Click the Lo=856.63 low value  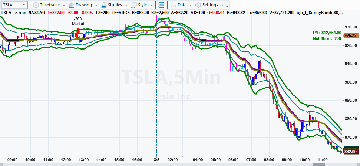(258, 13)
